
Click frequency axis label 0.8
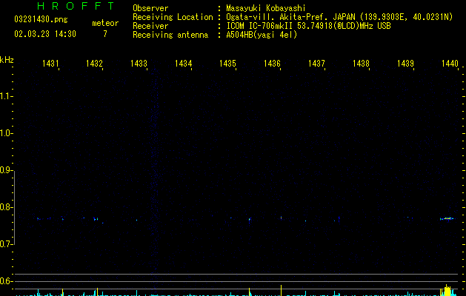[x=6, y=207]
